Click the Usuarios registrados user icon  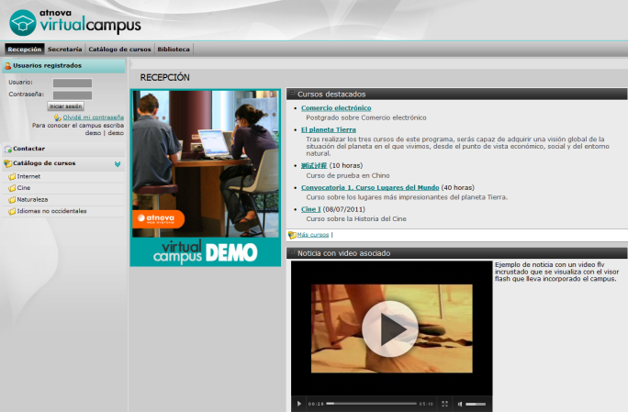click(7, 66)
